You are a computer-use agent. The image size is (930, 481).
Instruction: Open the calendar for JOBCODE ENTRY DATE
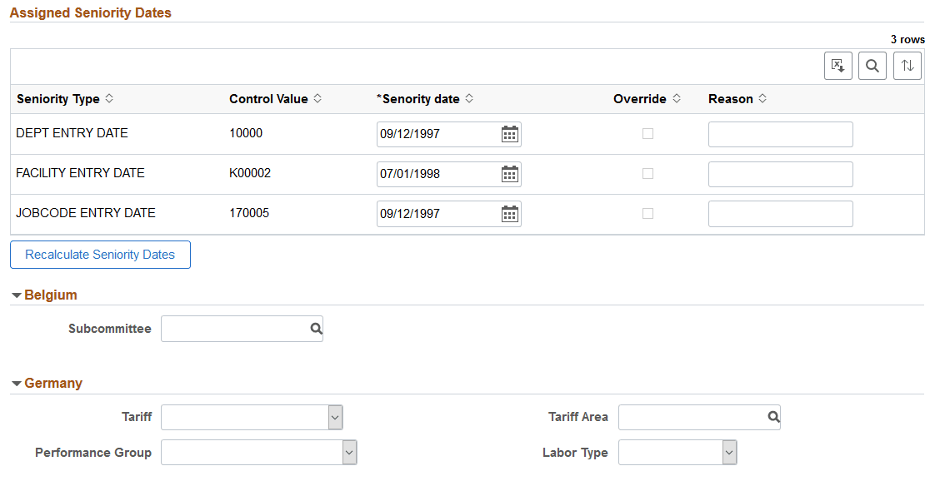tap(509, 214)
